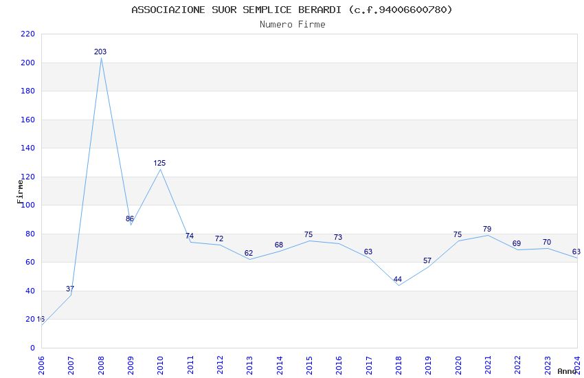584x378 pixels.
Task: Click the data label 63 above 2017
Action: (x=368, y=252)
